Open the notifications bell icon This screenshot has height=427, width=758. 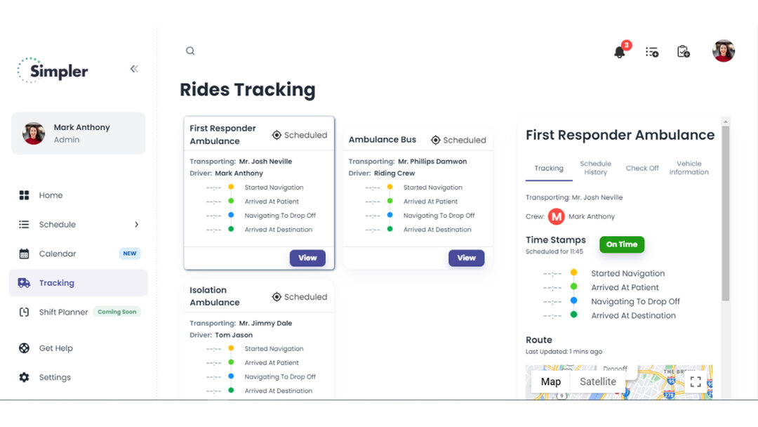click(620, 50)
